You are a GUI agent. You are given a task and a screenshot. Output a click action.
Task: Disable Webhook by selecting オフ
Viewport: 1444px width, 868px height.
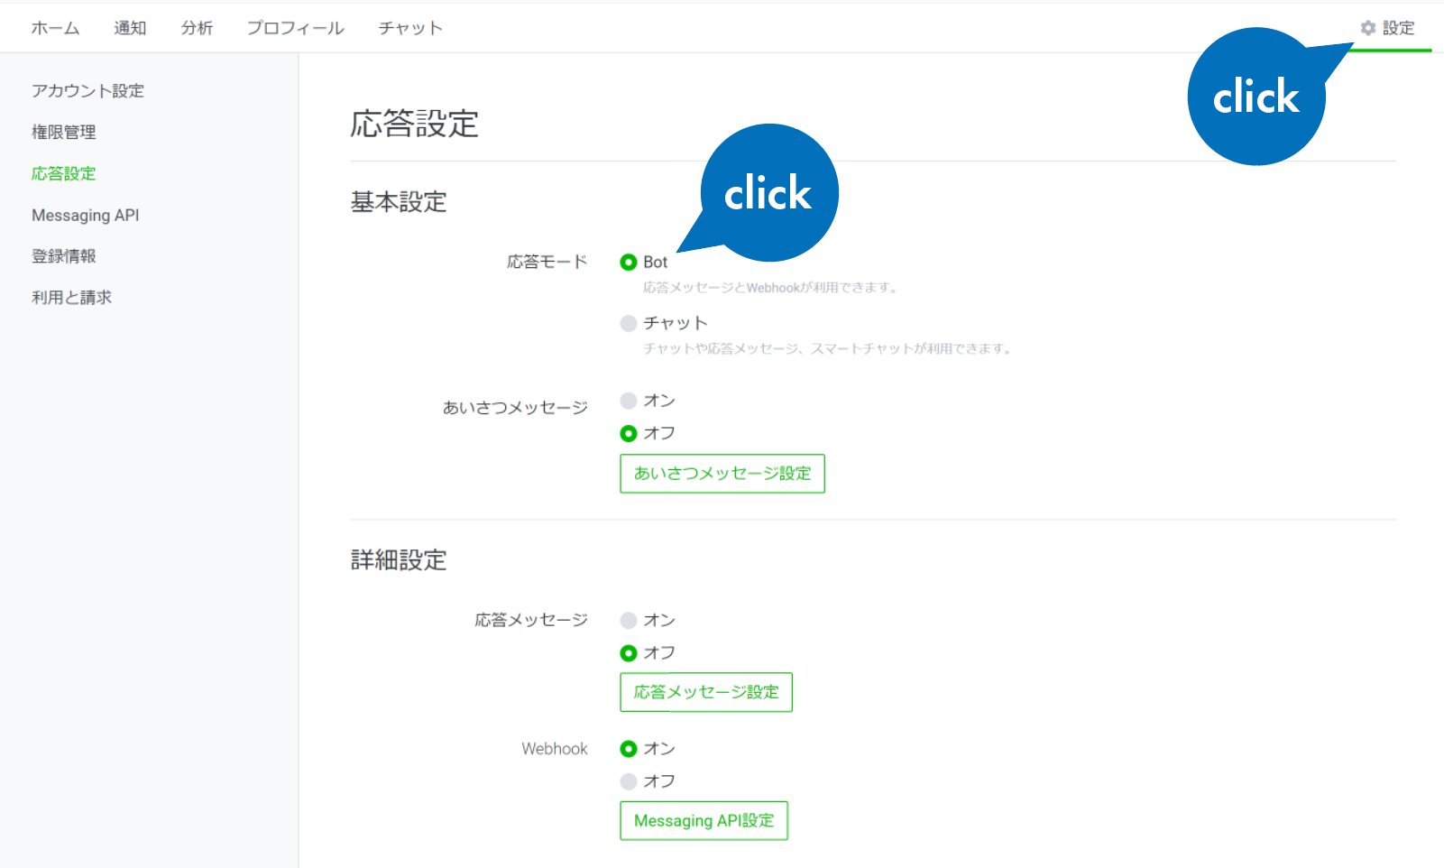point(629,781)
